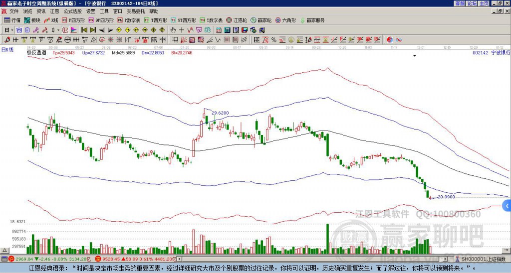Click the 行情 toolbar button

(x=12, y=20)
